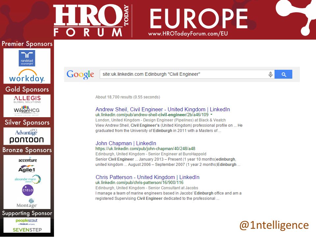The height and width of the screenshot is (237, 316).
Task: Click the HRO Today Forum logo
Action: (91, 20)
